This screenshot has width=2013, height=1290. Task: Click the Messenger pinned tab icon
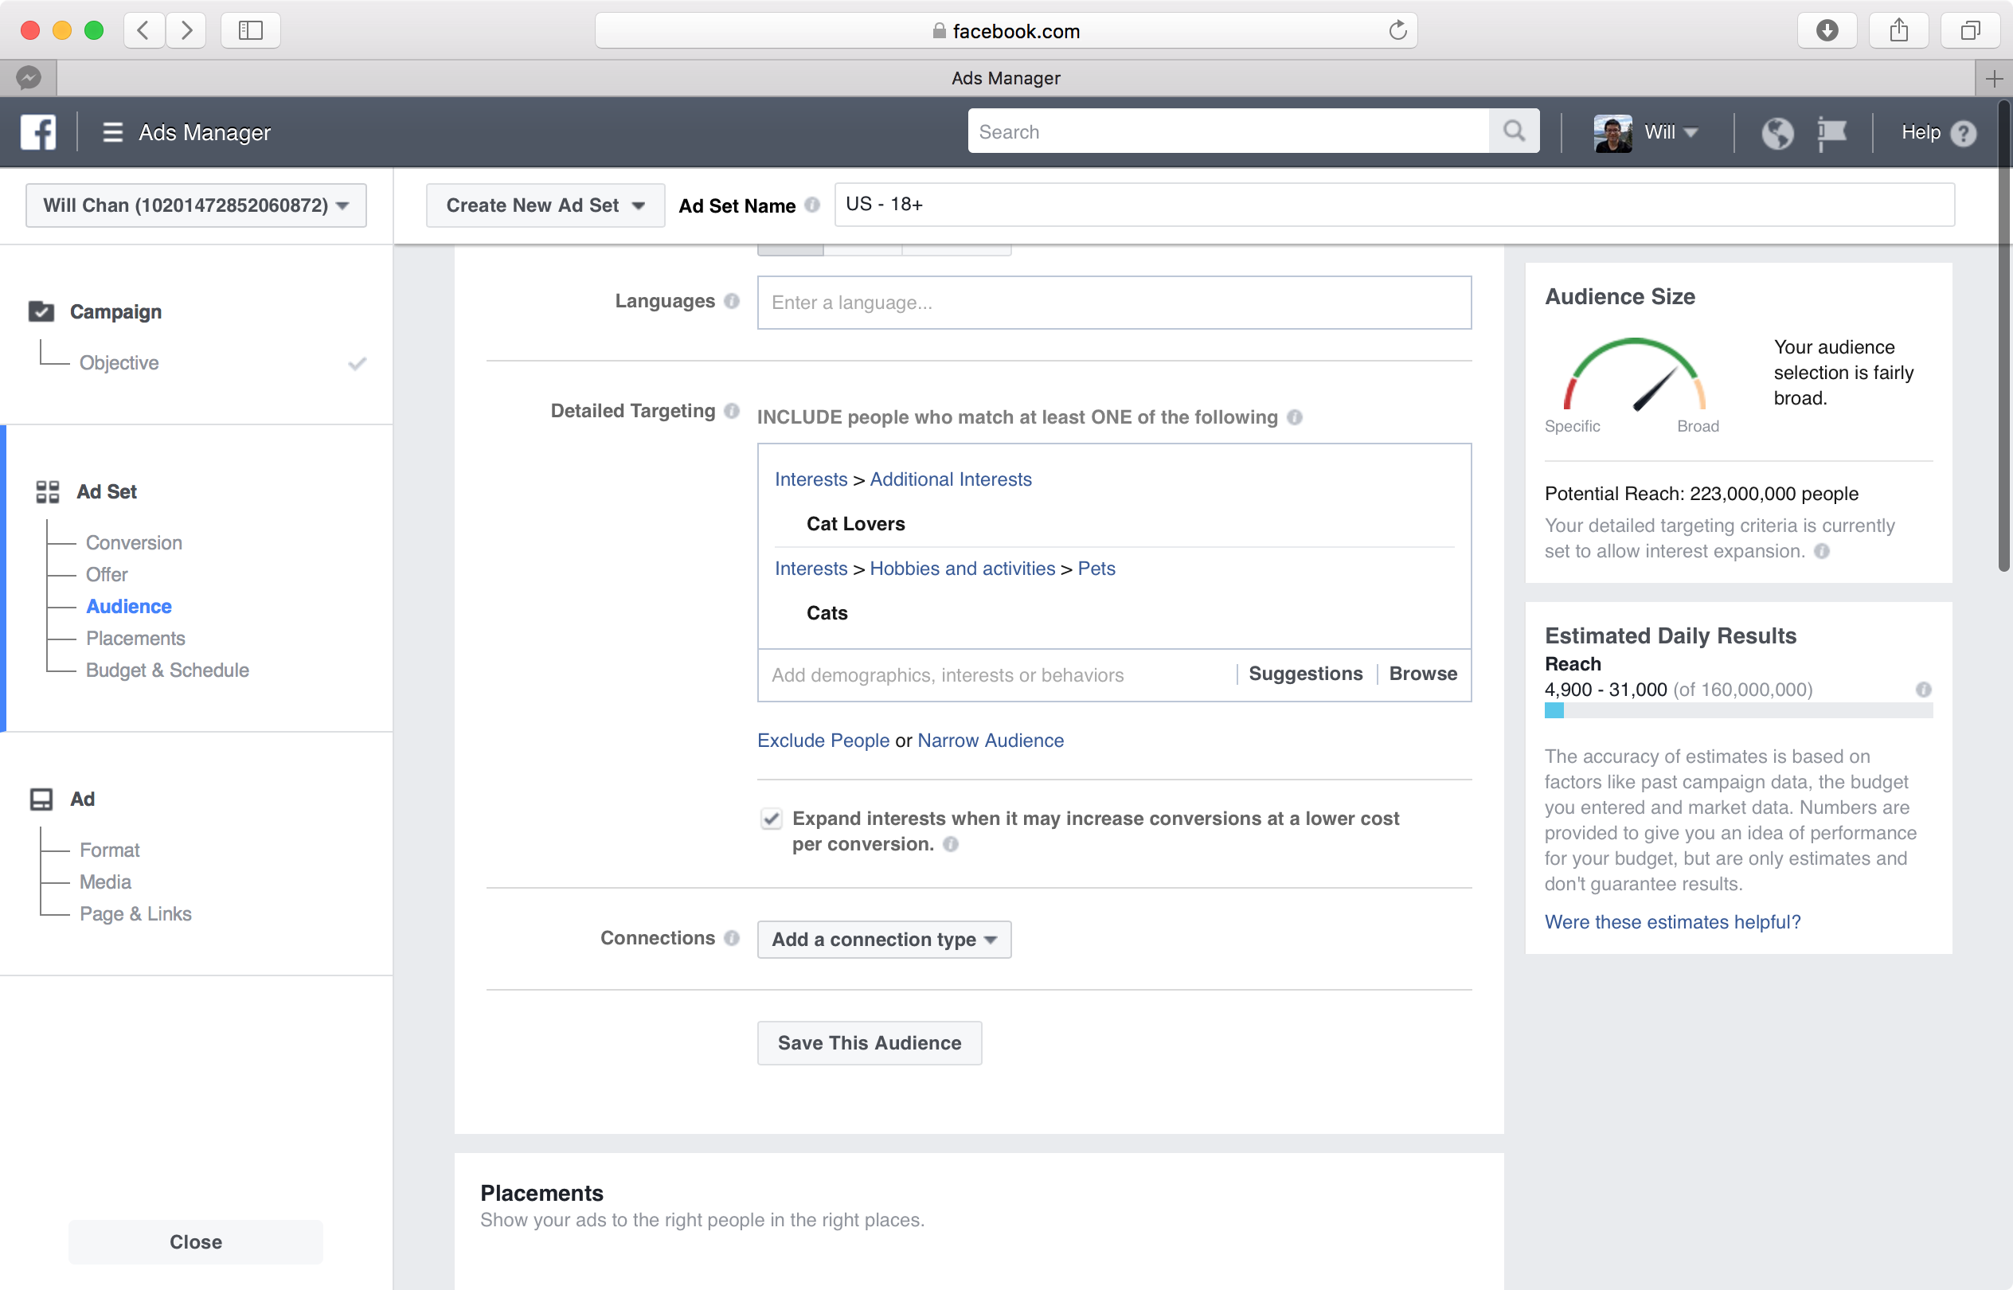click(29, 78)
